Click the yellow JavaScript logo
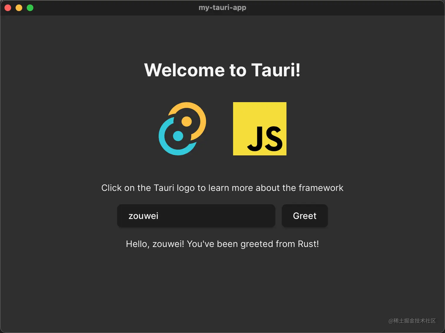This screenshot has height=333, width=445. tap(260, 129)
